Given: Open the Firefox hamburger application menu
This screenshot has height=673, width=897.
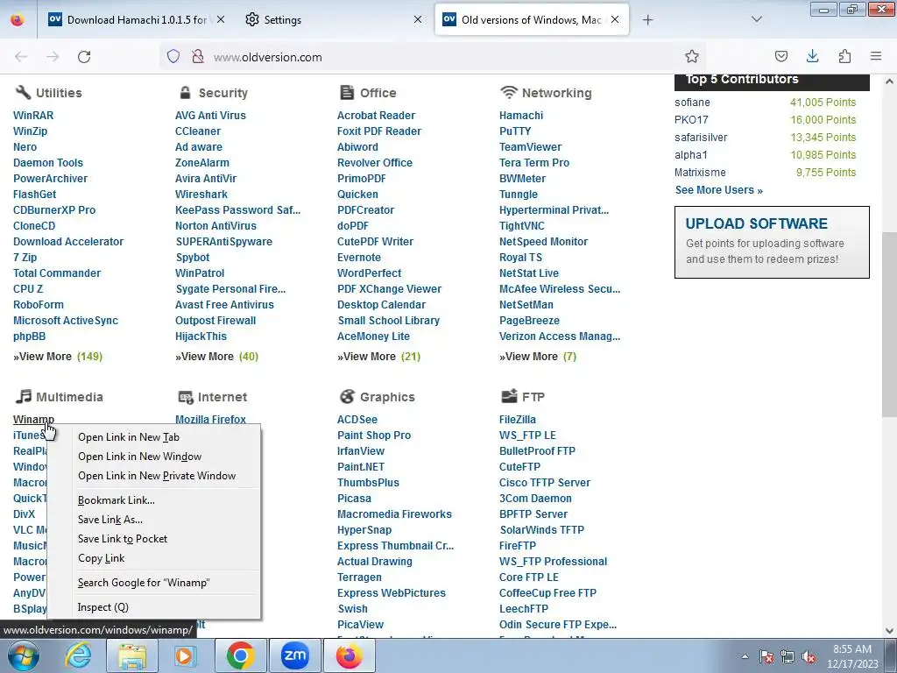Looking at the screenshot, I should coord(876,56).
